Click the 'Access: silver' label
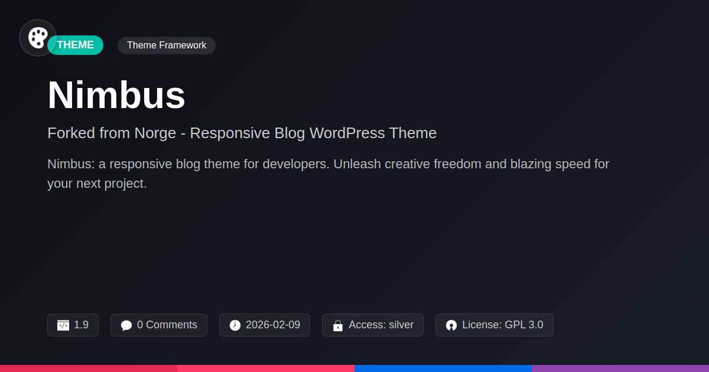Viewport: 709px width, 372px height. [x=381, y=325]
